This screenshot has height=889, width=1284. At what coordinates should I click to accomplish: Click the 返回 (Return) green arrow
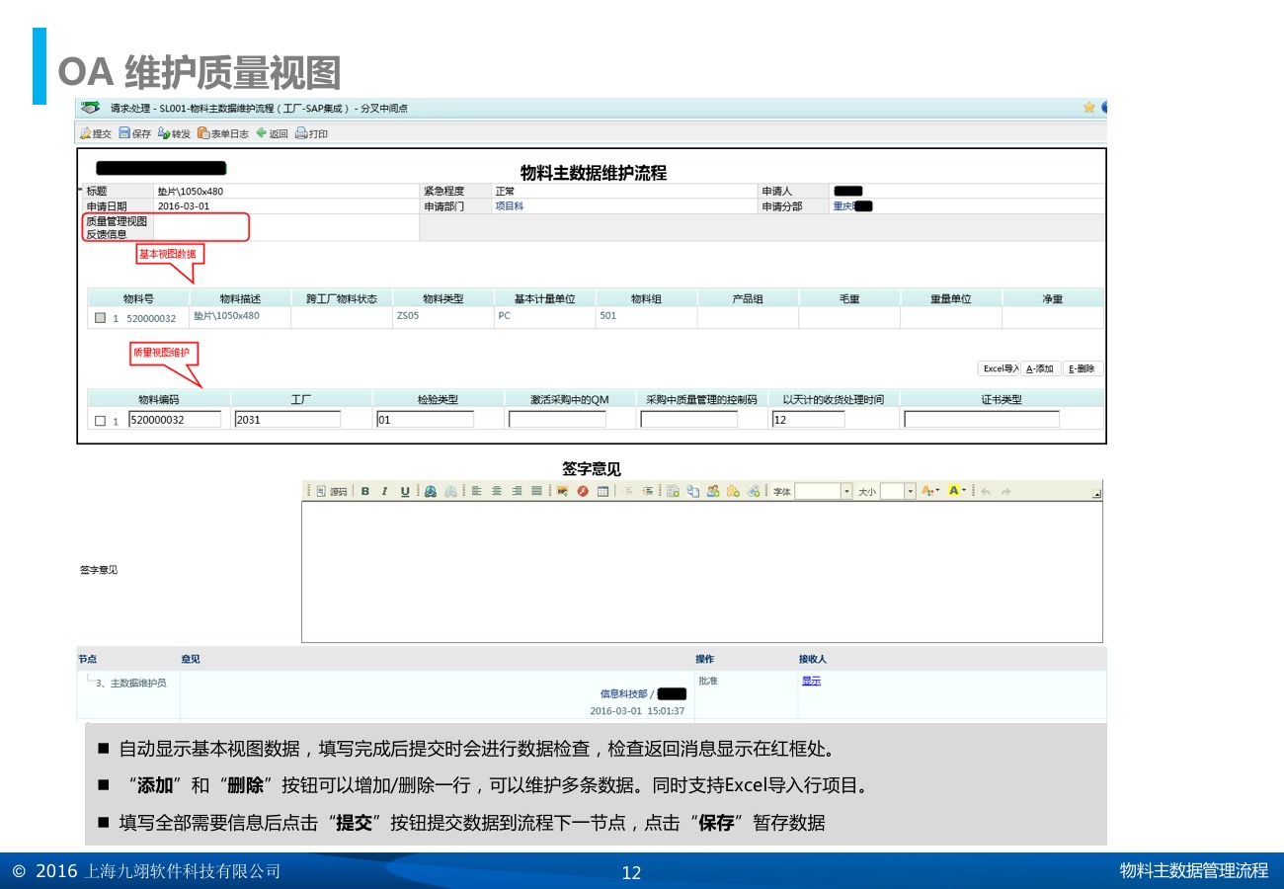pyautogui.click(x=272, y=133)
